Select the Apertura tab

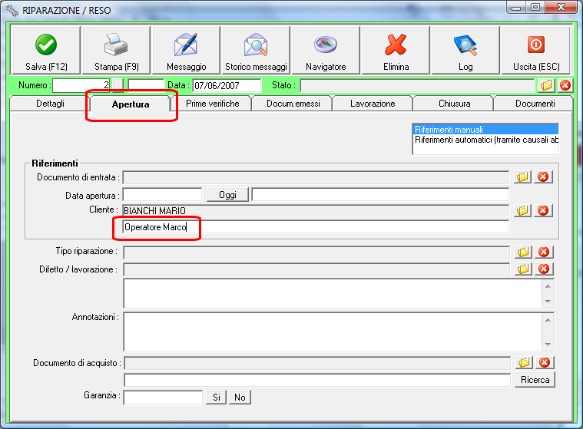click(131, 104)
